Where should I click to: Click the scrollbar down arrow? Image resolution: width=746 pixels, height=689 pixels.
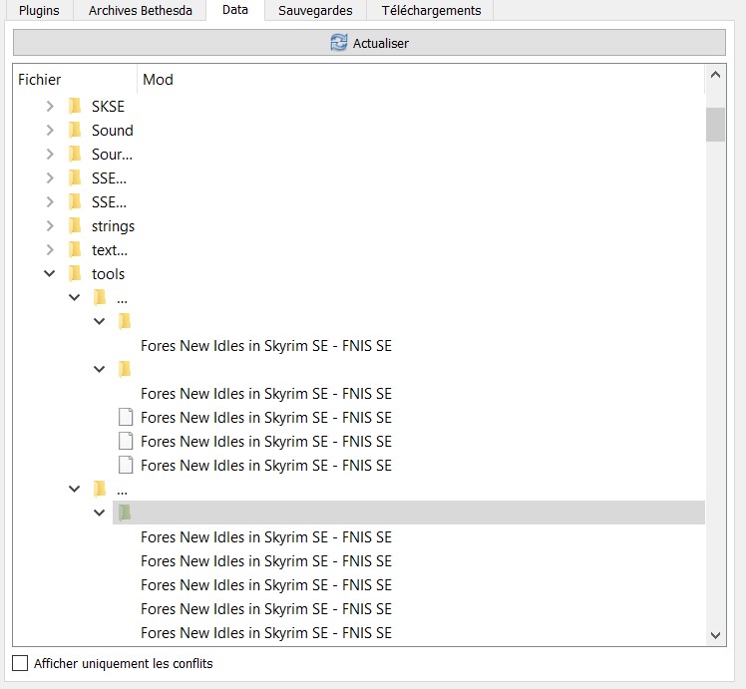tap(715, 635)
